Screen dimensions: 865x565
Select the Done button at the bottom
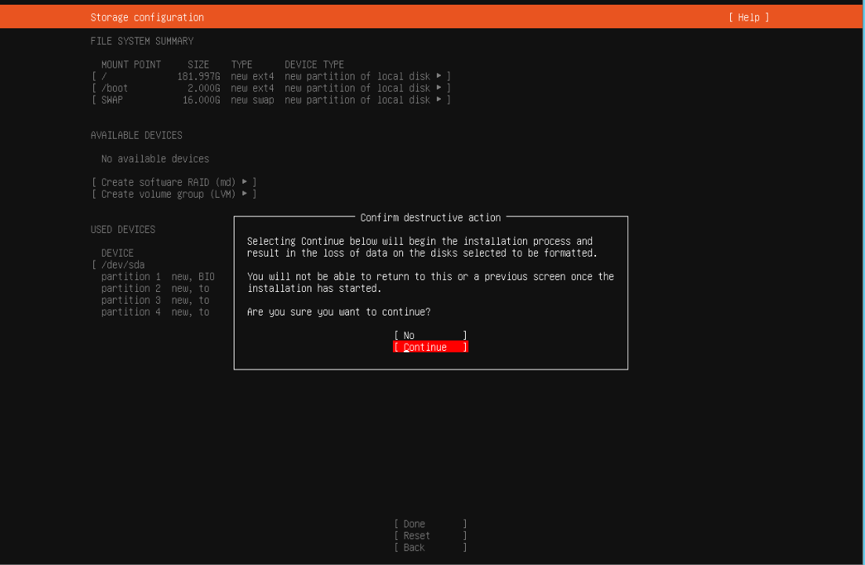pos(431,523)
